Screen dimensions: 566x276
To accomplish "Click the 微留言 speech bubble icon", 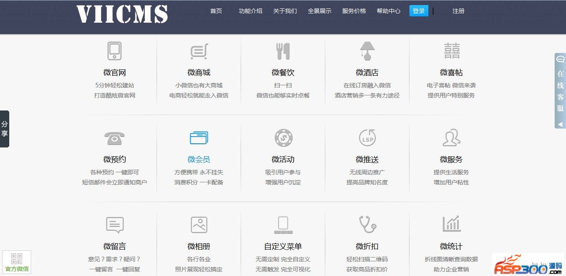I will (x=114, y=225).
